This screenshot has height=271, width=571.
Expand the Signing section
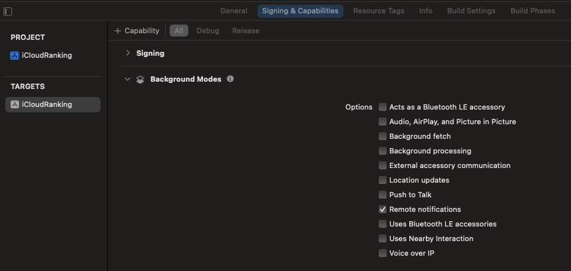click(128, 53)
